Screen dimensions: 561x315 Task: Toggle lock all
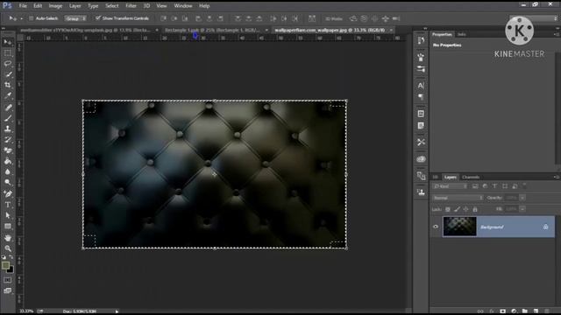click(475, 209)
